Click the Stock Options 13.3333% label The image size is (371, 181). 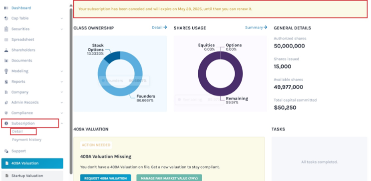(95, 49)
